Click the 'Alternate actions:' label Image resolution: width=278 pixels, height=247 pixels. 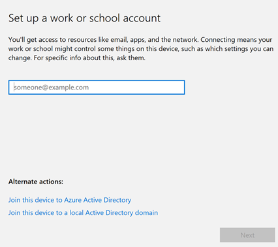pyautogui.click(x=36, y=182)
